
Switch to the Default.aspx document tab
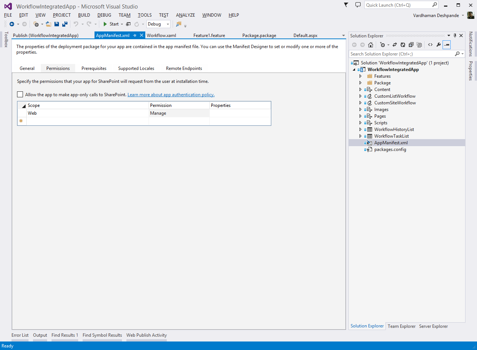click(305, 36)
